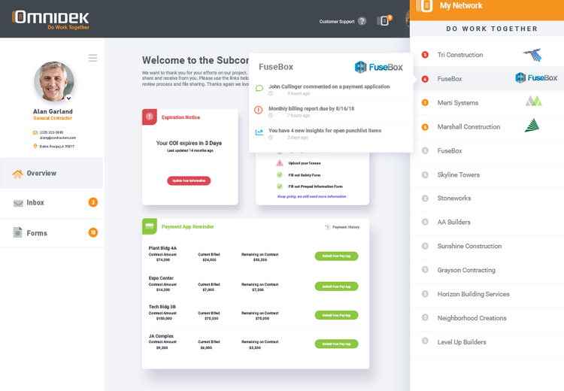This screenshot has width=564, height=391.
Task: Click Monthly billing report alert icon
Action: tap(258, 110)
